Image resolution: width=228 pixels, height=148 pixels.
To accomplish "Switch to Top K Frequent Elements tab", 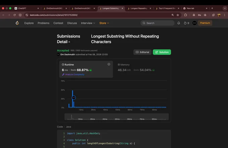I will pos(167,8).
